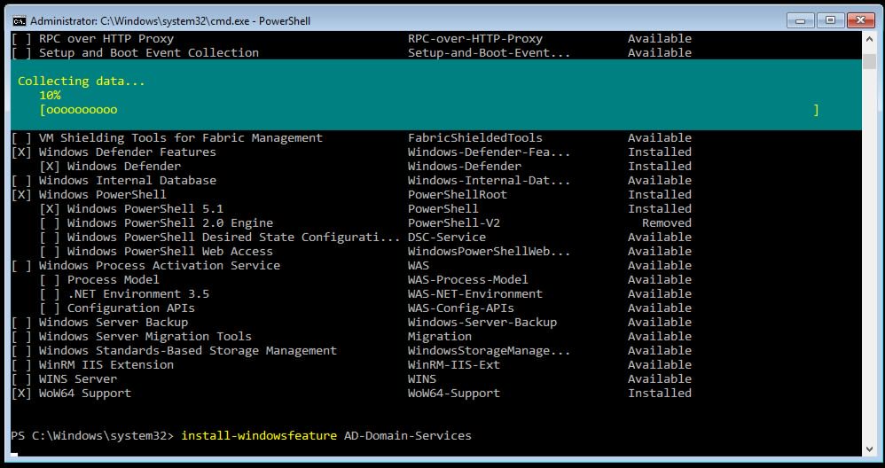The height and width of the screenshot is (468, 885).
Task: Click the checkbox for VM Shielding Tools
Action: click(x=21, y=138)
